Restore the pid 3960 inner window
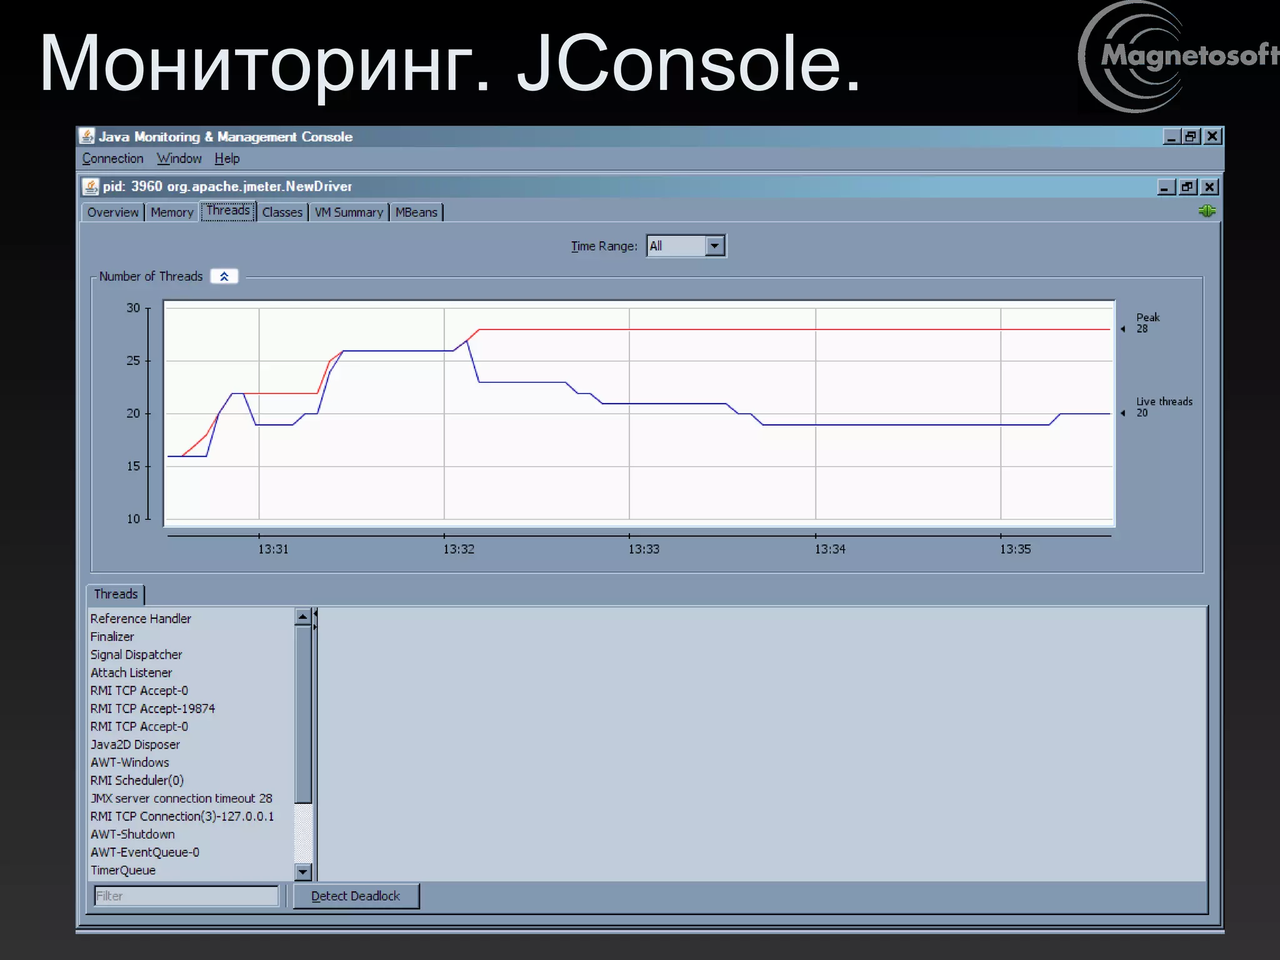This screenshot has height=960, width=1280. coord(1187,187)
